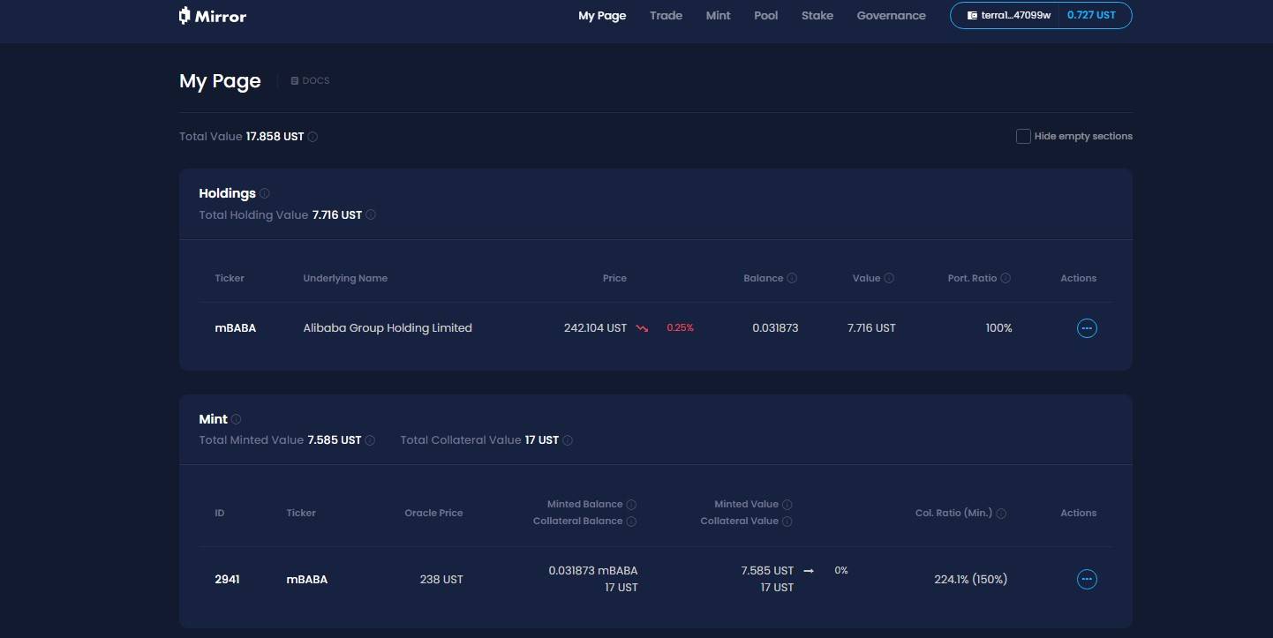Click info icon by Balance column header
The width and height of the screenshot is (1273, 638).
click(x=792, y=278)
